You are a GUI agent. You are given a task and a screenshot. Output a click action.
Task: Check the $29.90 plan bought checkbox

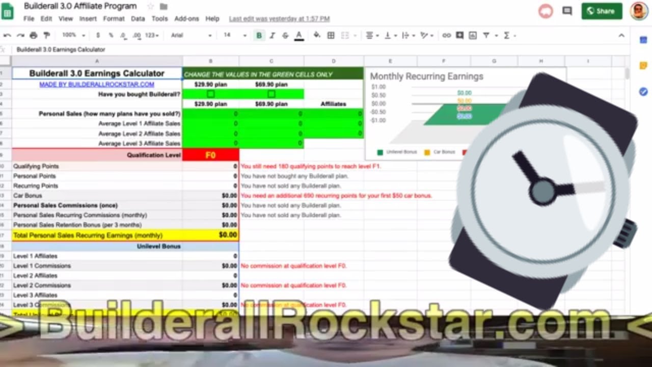(x=210, y=94)
